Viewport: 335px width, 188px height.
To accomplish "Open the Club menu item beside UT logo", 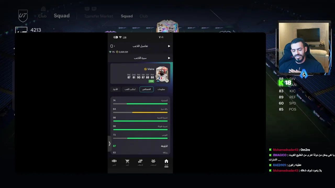I will (42, 16).
